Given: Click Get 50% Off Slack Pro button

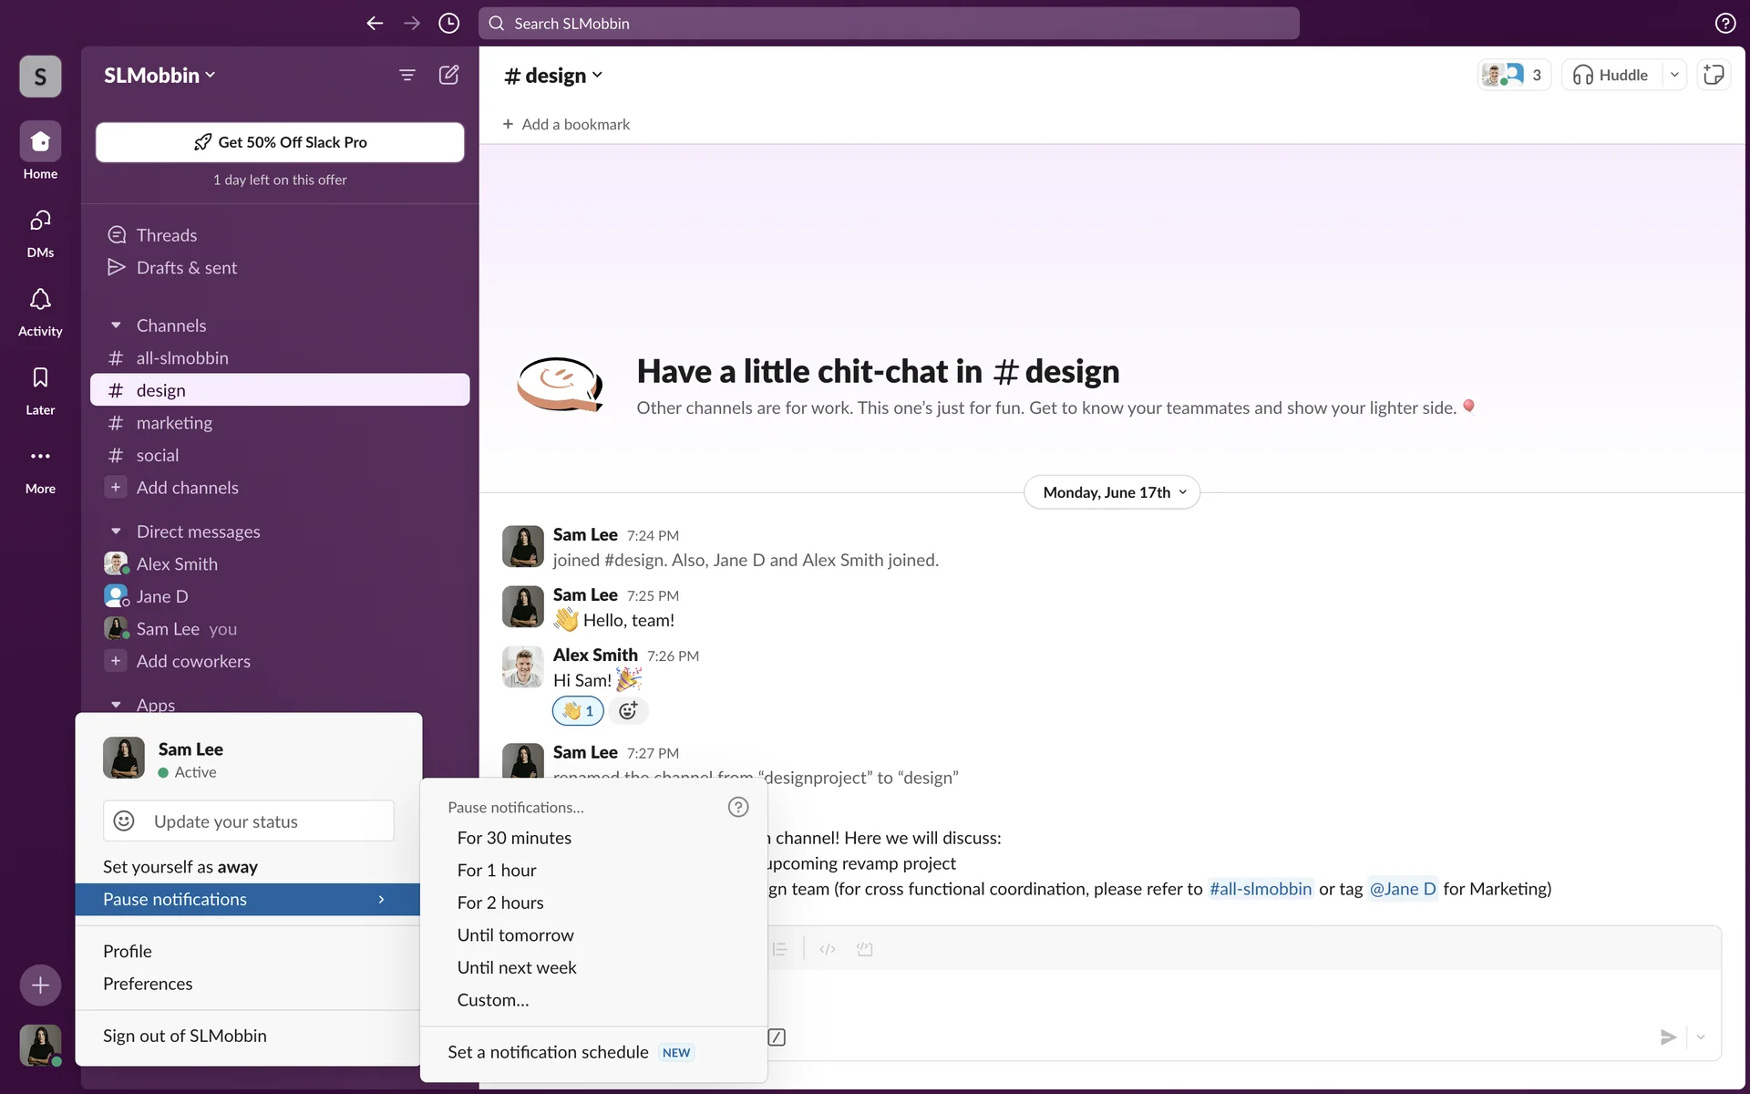Looking at the screenshot, I should pyautogui.click(x=280, y=142).
